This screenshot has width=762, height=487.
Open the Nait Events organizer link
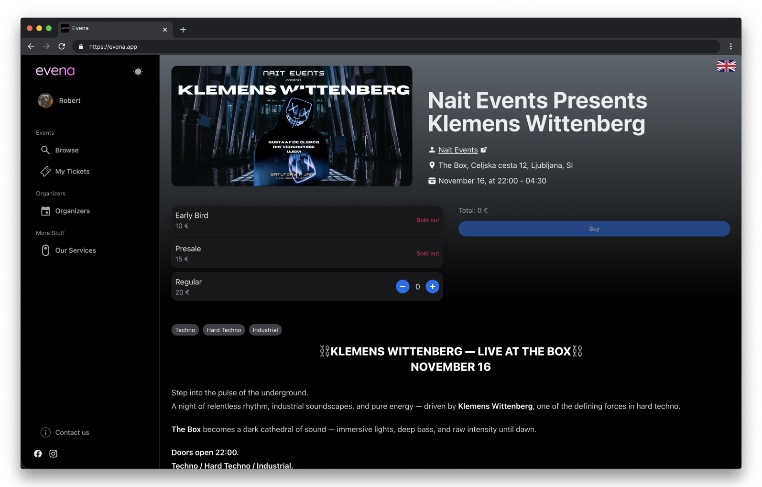pyautogui.click(x=458, y=150)
